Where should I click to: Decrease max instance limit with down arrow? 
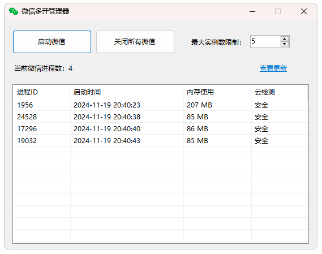[x=285, y=44]
